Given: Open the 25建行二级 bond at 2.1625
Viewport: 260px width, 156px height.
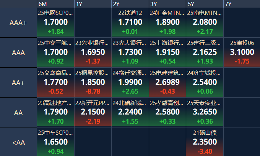Looking at the screenshot, I should click(205, 53).
